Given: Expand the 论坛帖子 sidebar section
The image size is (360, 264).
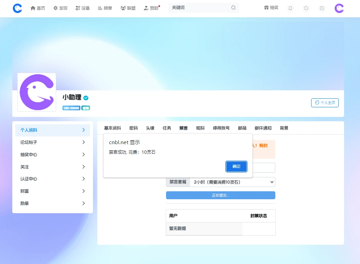Looking at the screenshot, I should (52, 142).
